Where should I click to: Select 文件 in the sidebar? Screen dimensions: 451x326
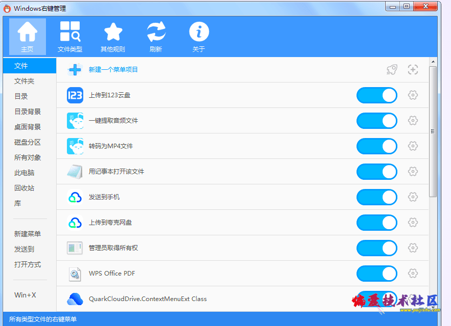30,66
